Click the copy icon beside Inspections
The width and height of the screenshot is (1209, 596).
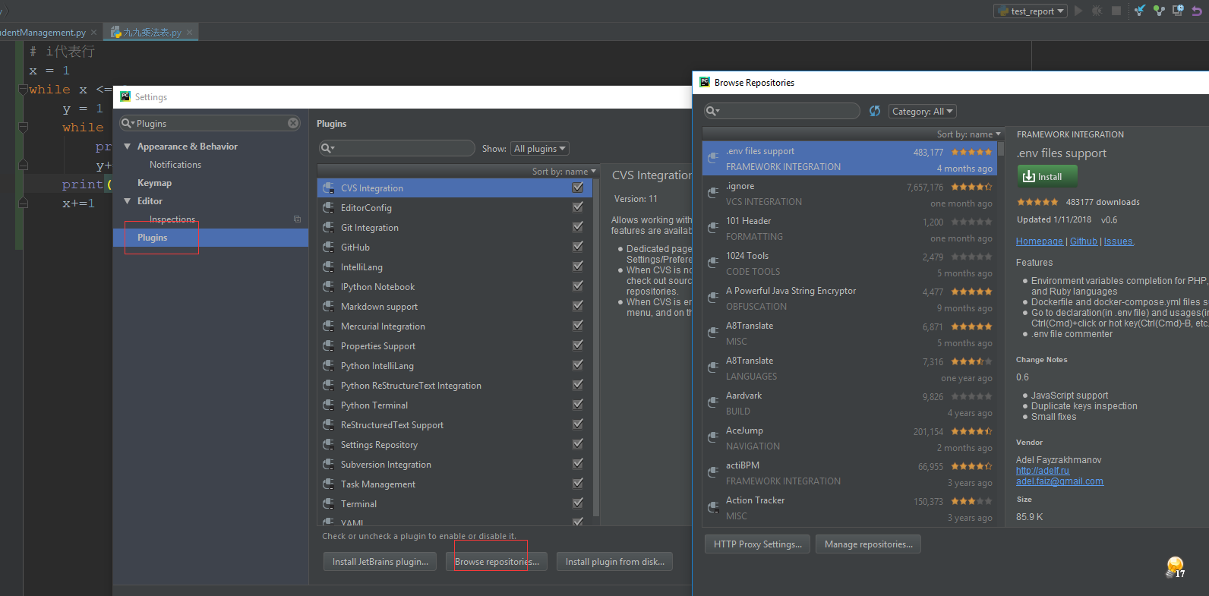tap(297, 219)
